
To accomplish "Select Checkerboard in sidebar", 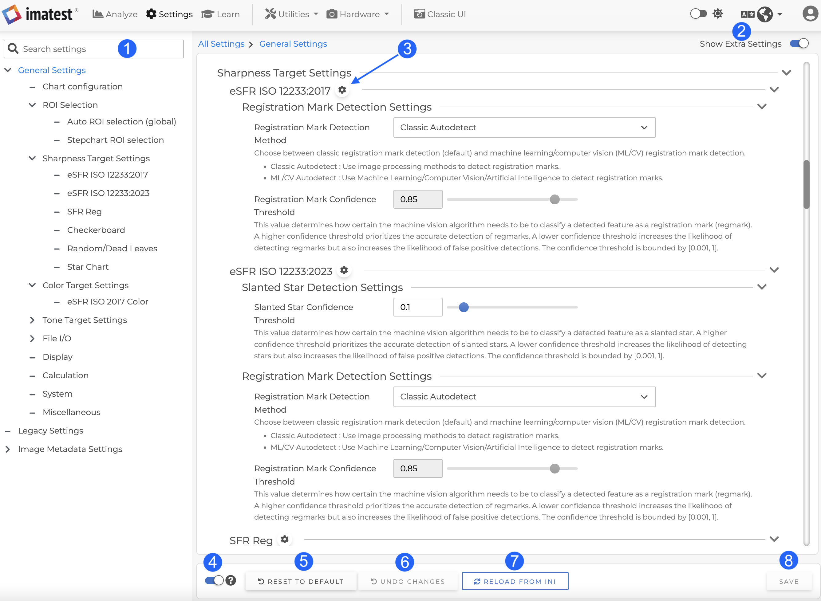I will click(x=96, y=230).
